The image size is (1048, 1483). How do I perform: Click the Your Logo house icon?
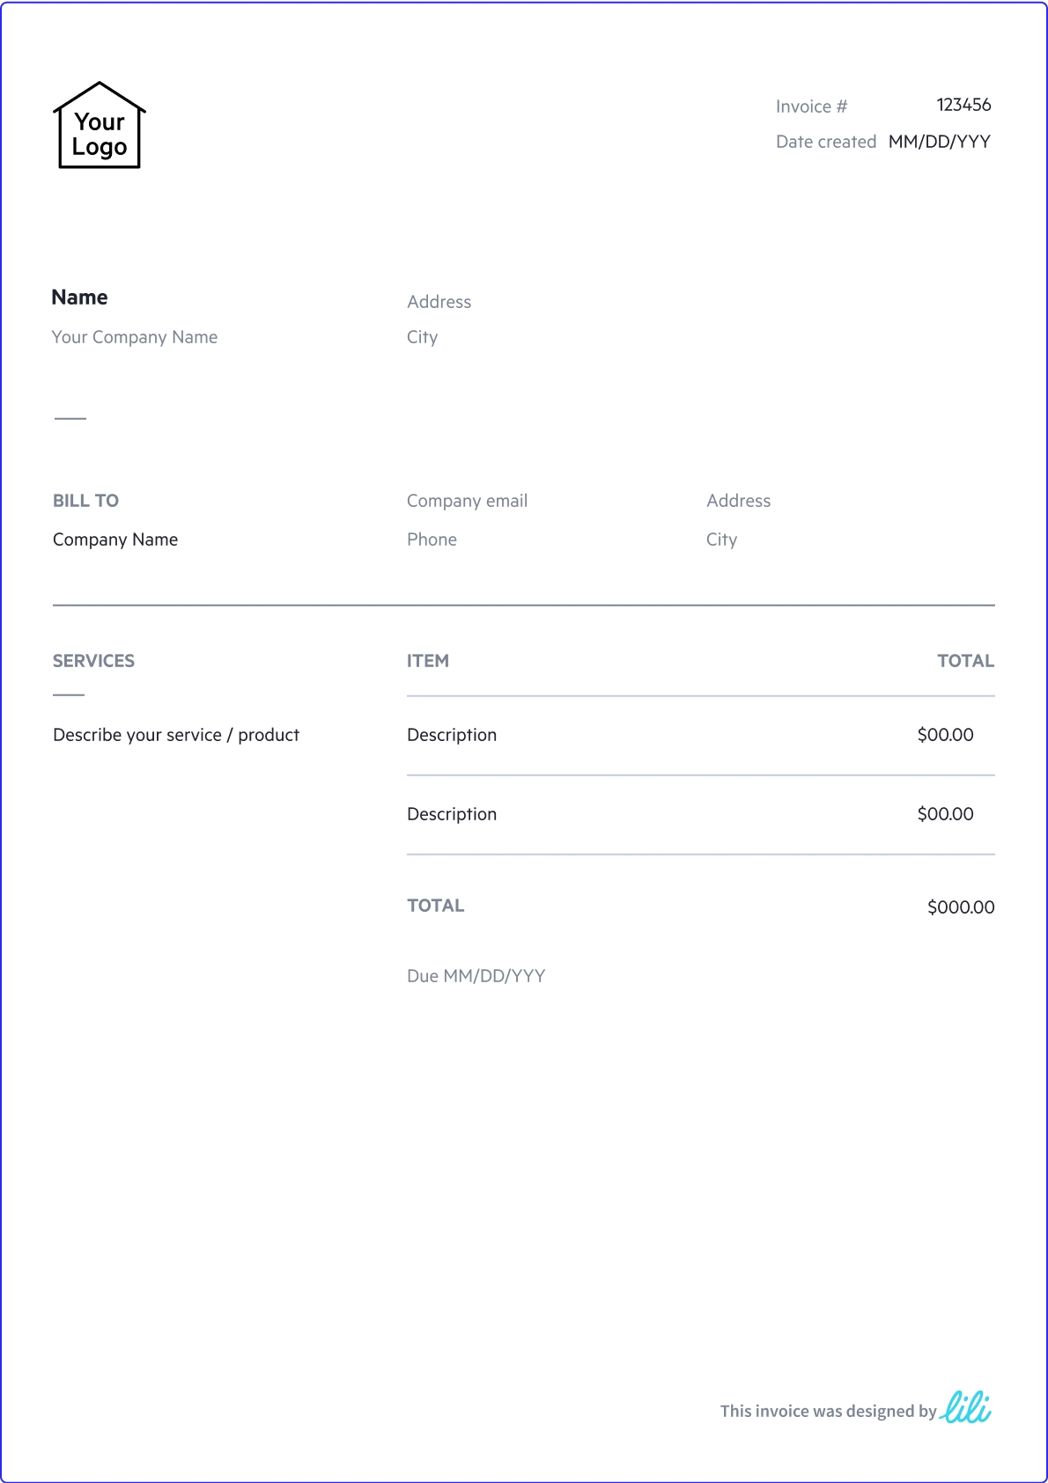(100, 126)
